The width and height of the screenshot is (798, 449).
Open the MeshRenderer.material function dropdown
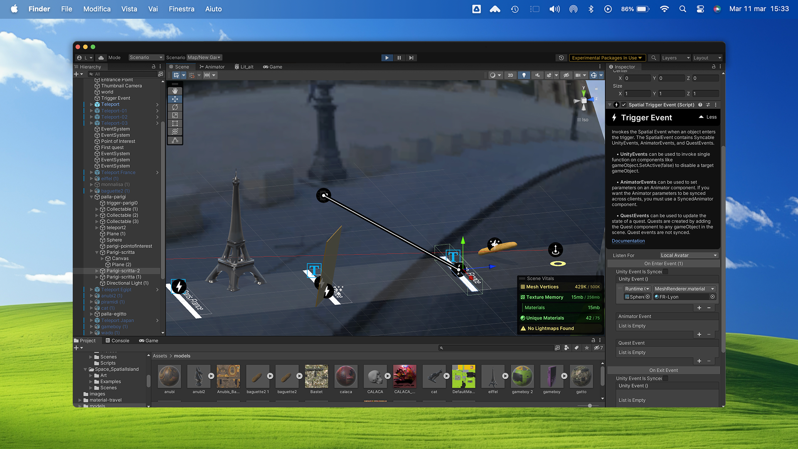[685, 289]
